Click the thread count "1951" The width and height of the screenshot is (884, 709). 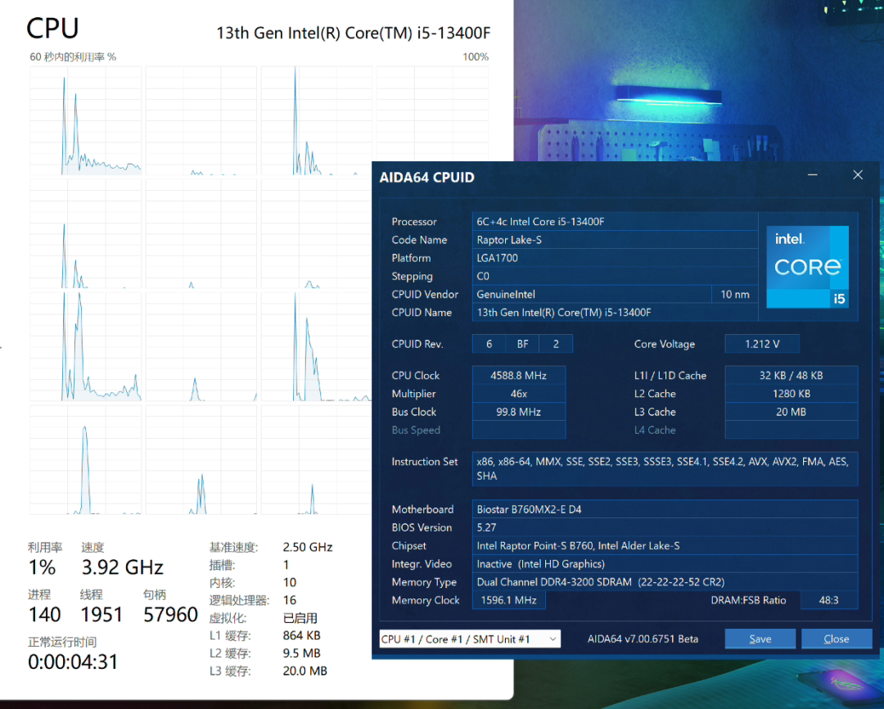tap(101, 614)
